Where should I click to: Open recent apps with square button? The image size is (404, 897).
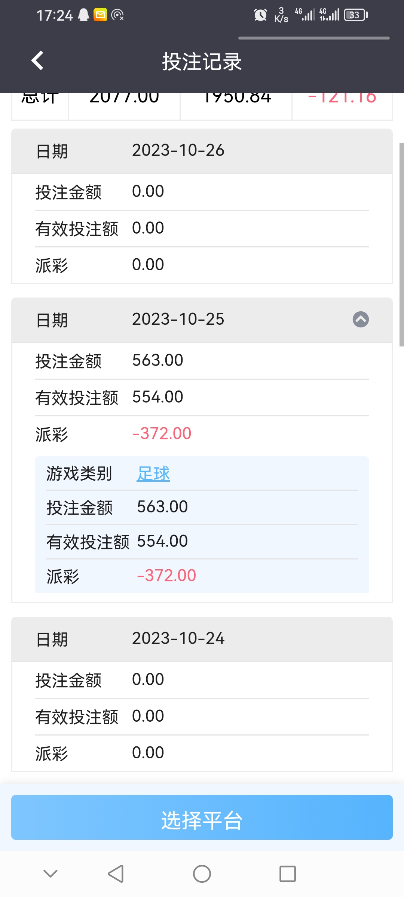tap(287, 874)
